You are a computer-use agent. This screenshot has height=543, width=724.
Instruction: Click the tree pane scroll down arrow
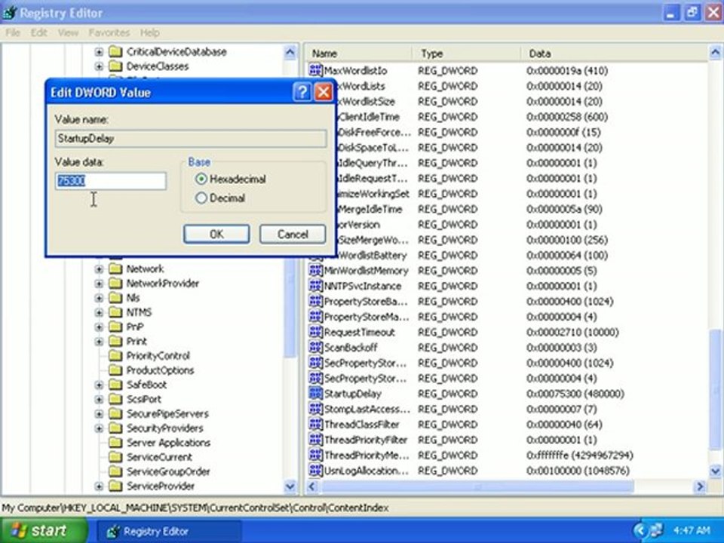(290, 486)
